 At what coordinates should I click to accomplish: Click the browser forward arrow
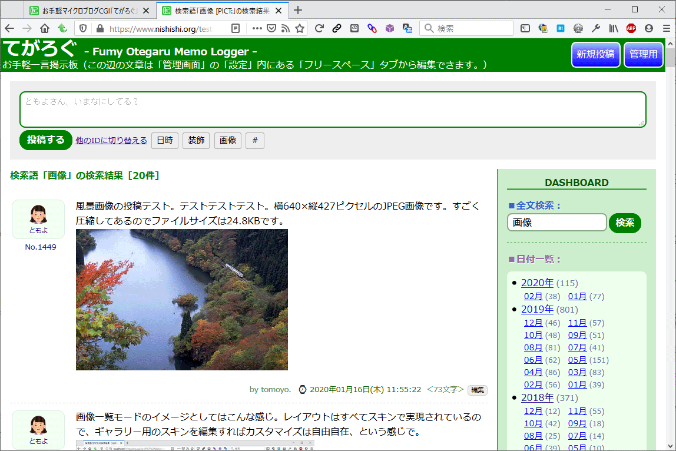pyautogui.click(x=26, y=28)
